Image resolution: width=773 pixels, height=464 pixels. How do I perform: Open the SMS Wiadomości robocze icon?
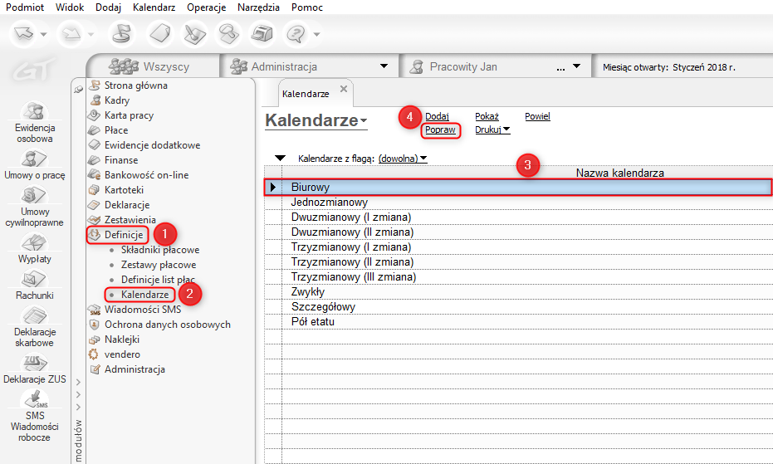pos(35,399)
